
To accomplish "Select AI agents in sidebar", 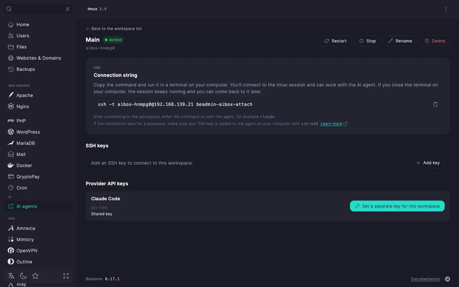I will [38, 206].
